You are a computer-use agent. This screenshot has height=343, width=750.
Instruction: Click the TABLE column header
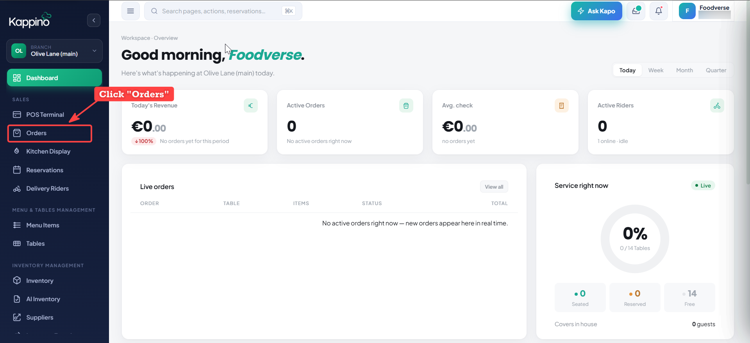(x=232, y=203)
